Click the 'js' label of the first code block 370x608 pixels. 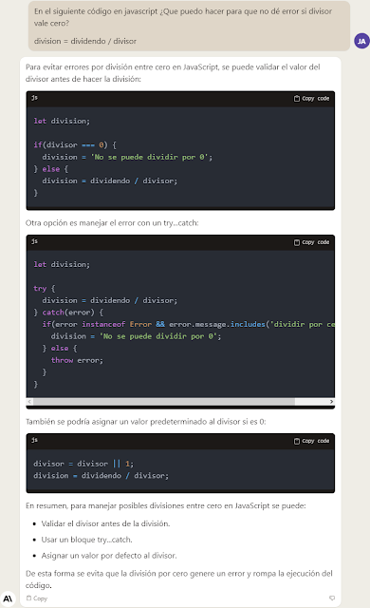coord(34,98)
